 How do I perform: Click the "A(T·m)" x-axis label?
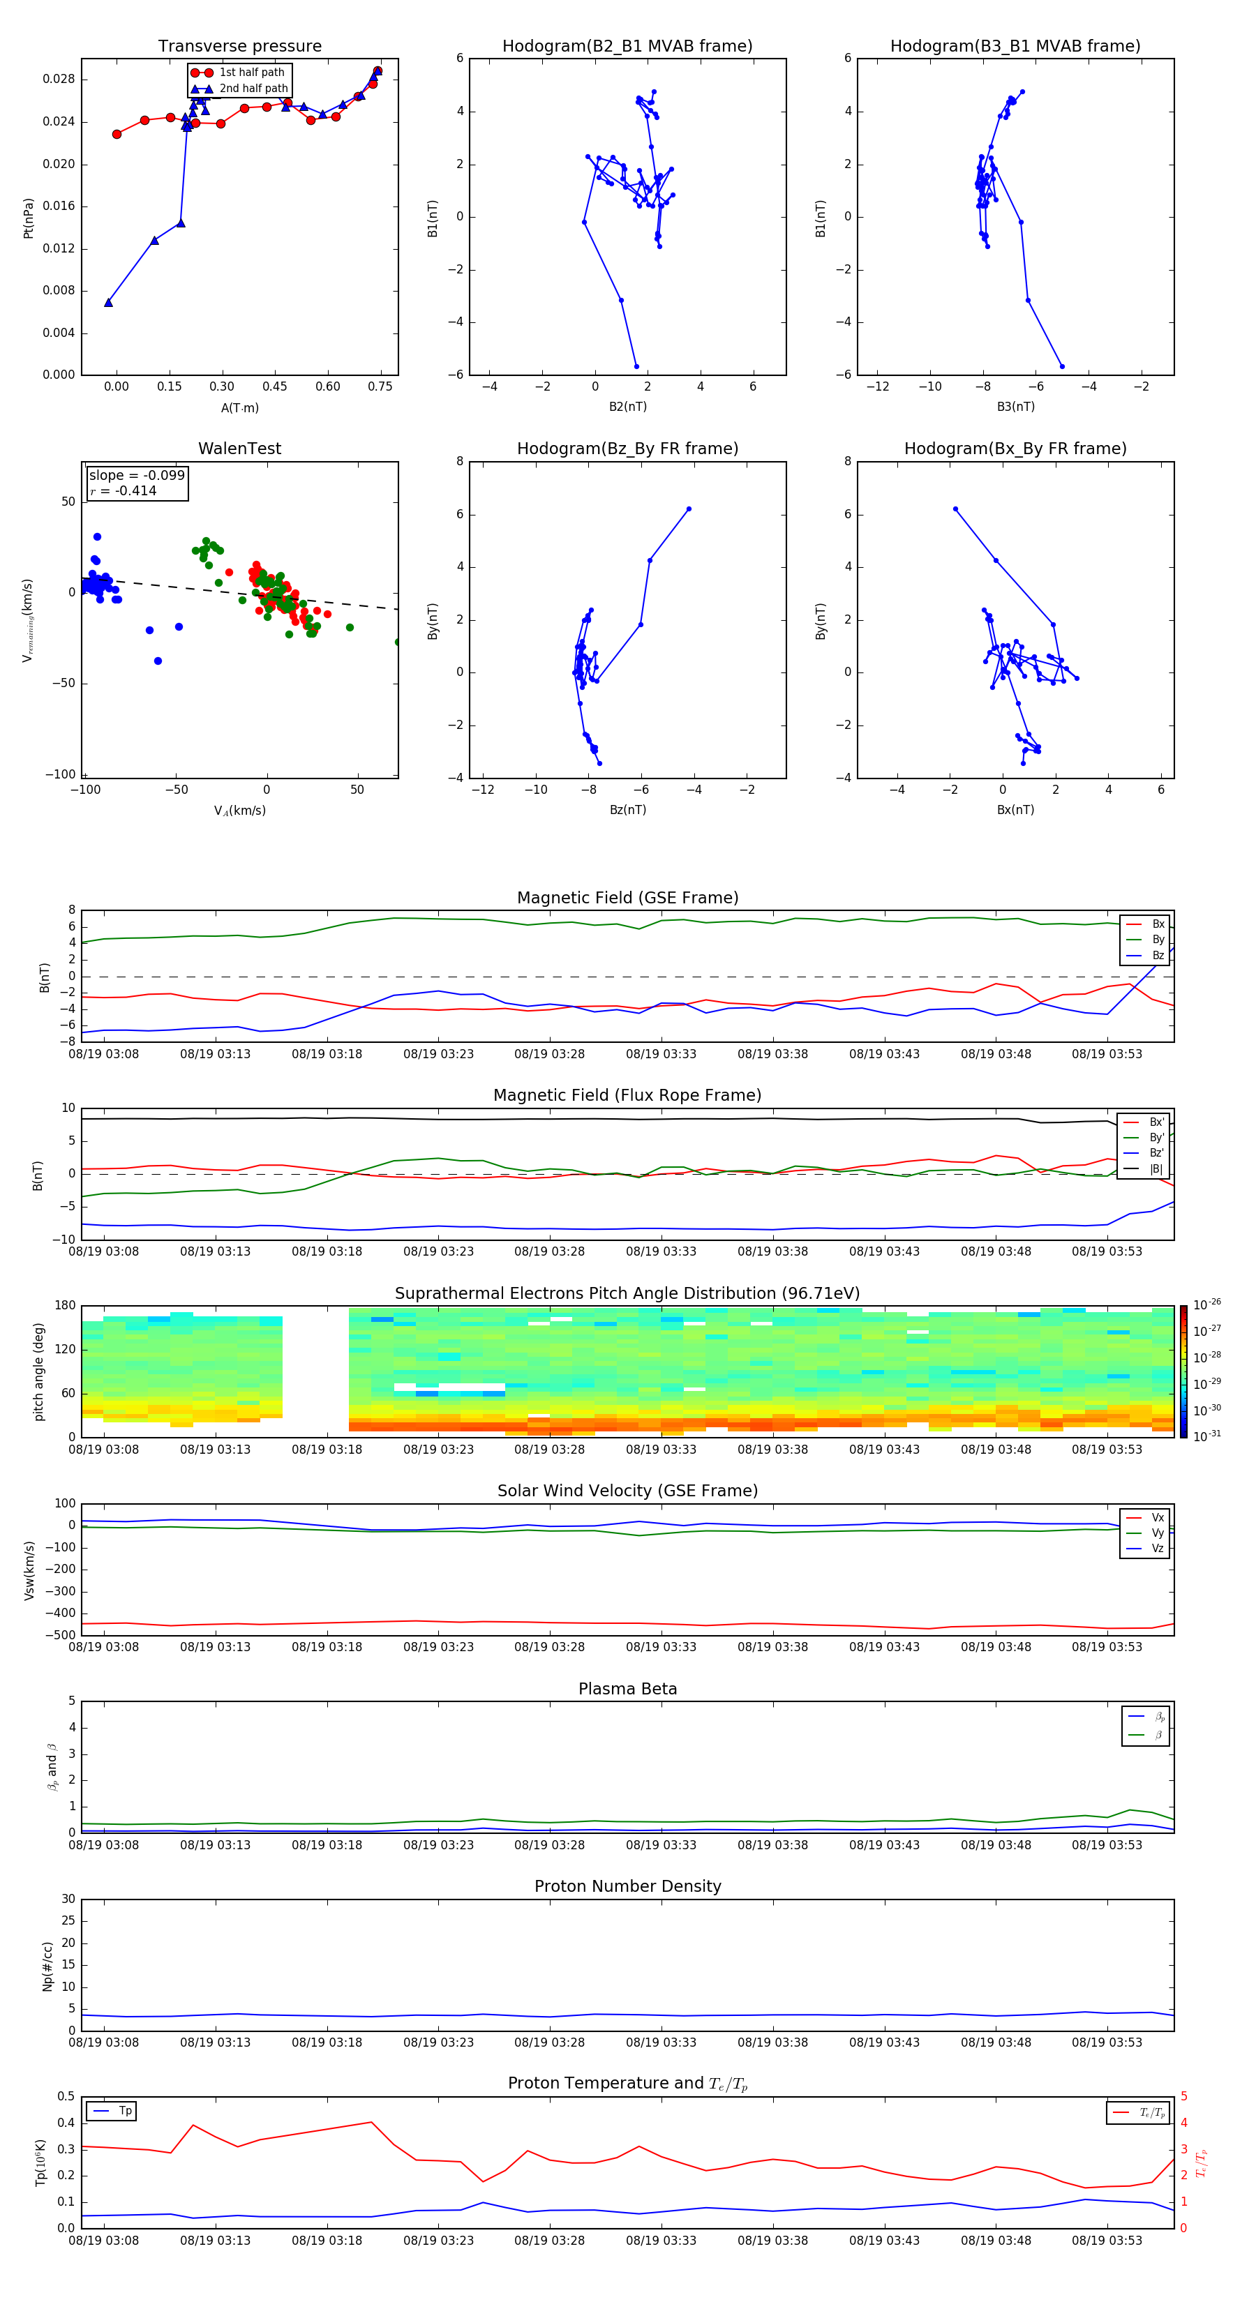pos(239,408)
